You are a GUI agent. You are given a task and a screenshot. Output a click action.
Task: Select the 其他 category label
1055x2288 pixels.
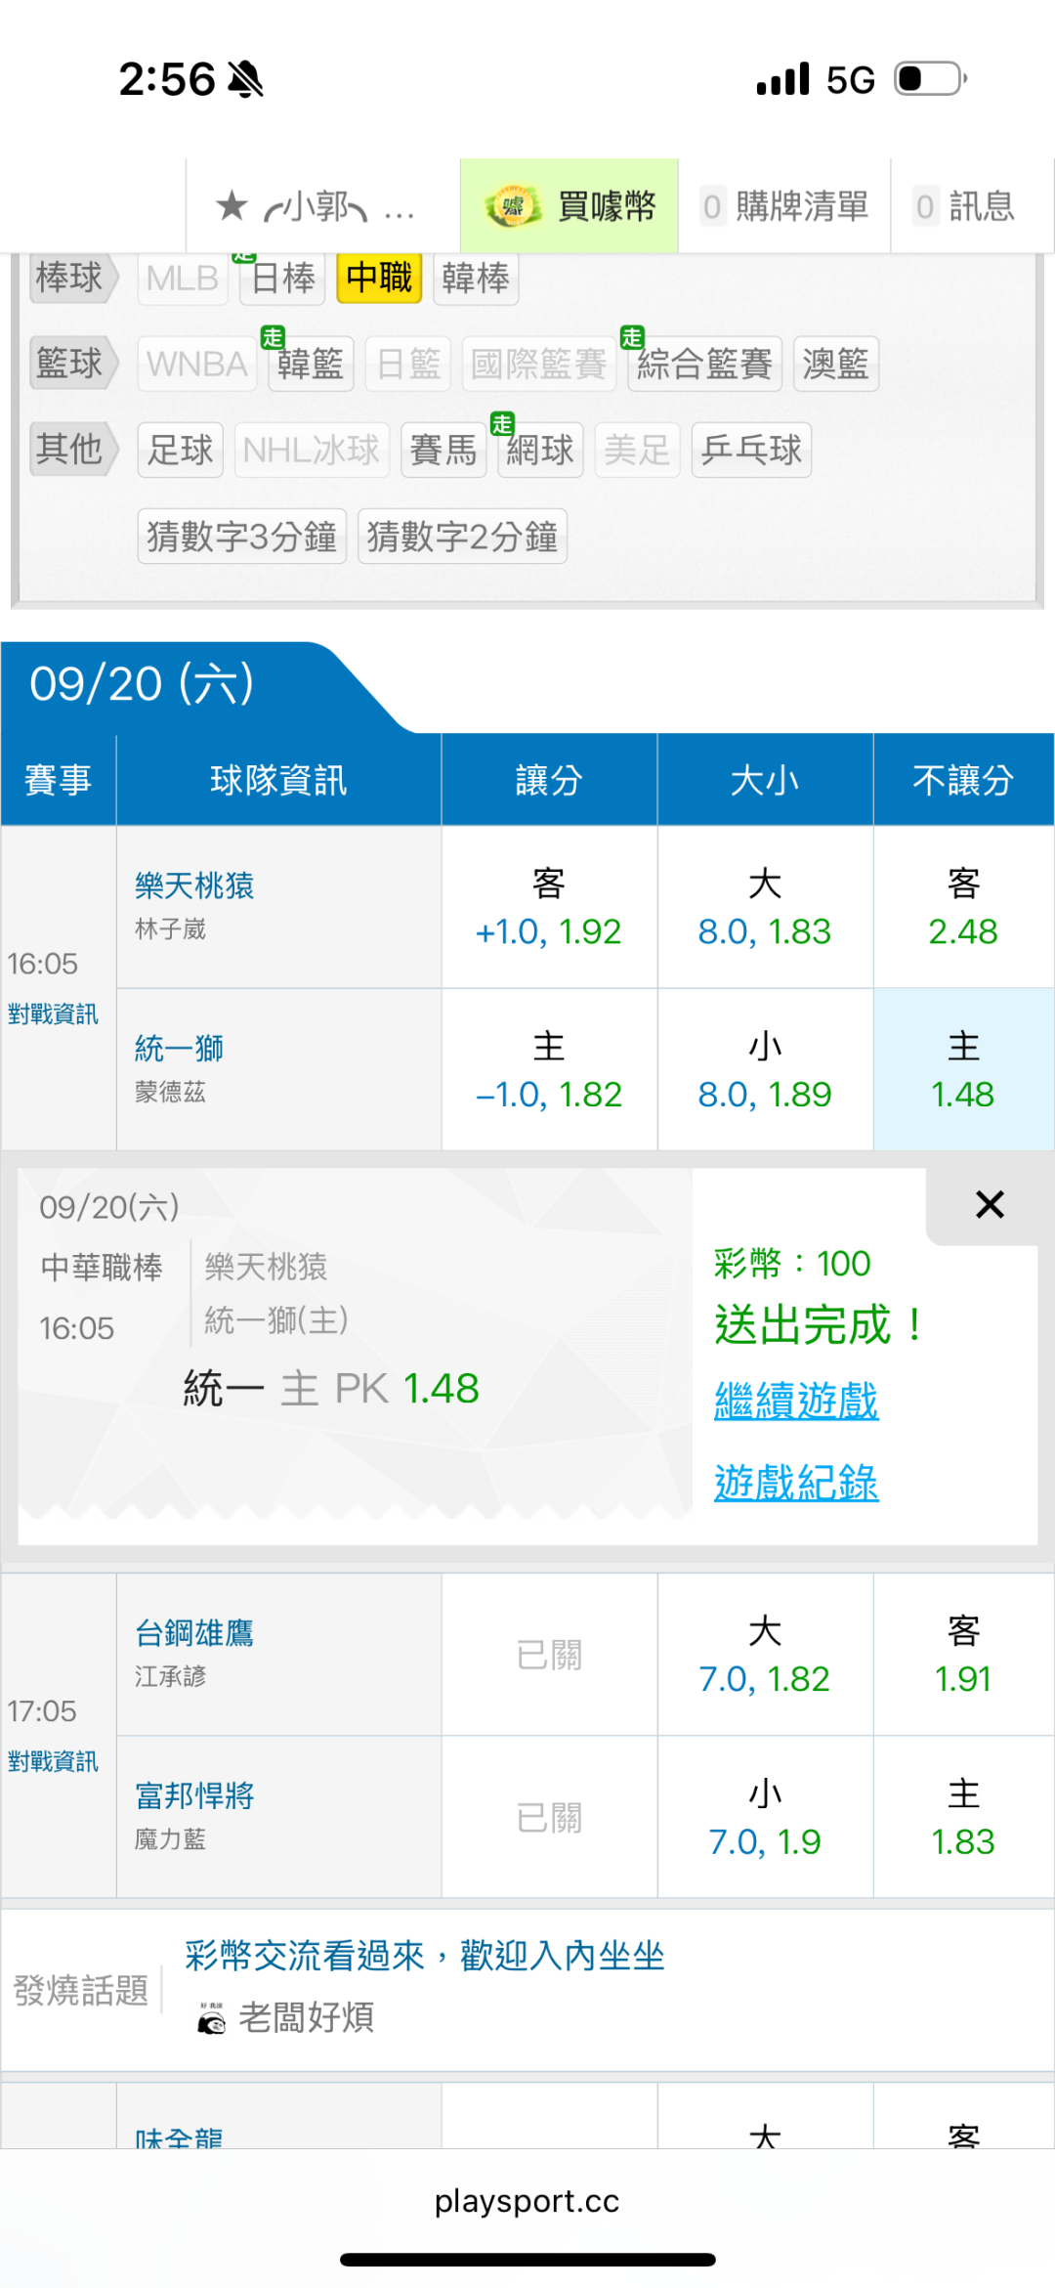72,450
